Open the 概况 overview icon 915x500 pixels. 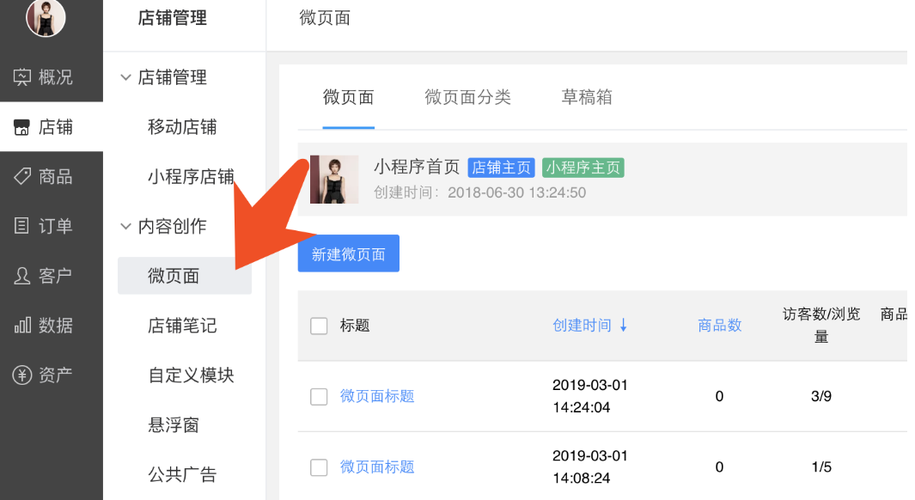(x=22, y=77)
